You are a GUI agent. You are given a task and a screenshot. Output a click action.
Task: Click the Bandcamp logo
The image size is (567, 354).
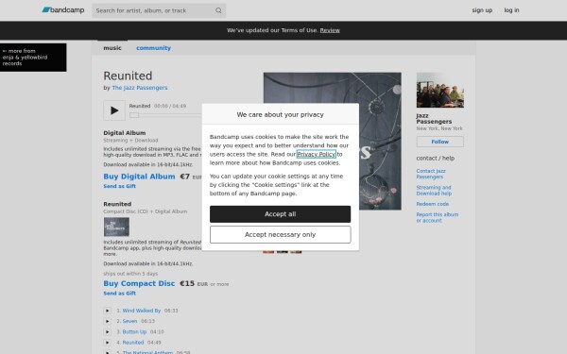coord(63,10)
